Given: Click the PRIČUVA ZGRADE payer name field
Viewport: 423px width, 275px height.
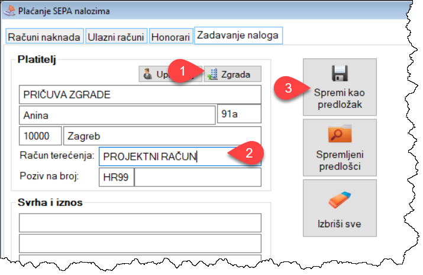Looking at the screenshot, I should 140,95.
